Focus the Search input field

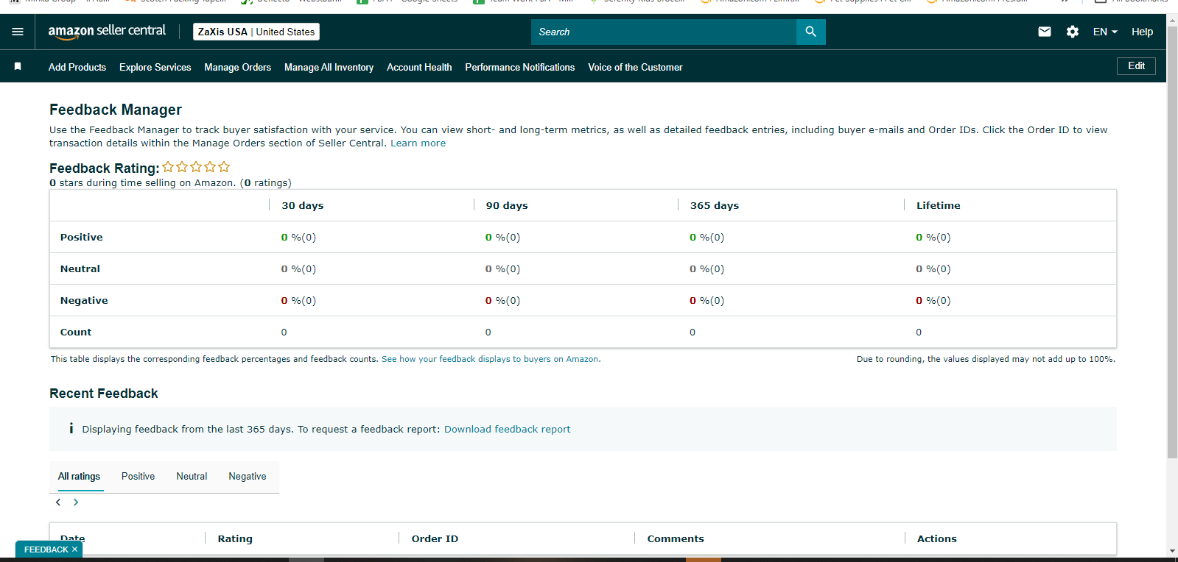[664, 32]
